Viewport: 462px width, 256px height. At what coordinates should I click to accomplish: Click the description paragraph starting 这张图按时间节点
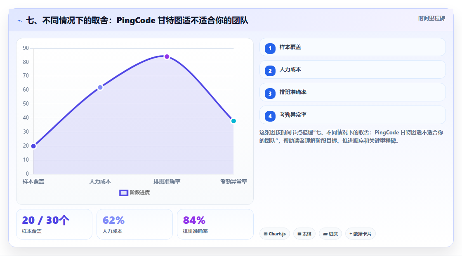[x=351, y=136]
